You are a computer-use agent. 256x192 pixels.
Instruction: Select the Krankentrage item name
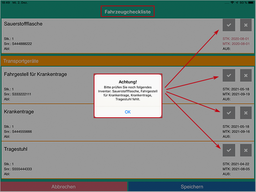tap(19, 112)
